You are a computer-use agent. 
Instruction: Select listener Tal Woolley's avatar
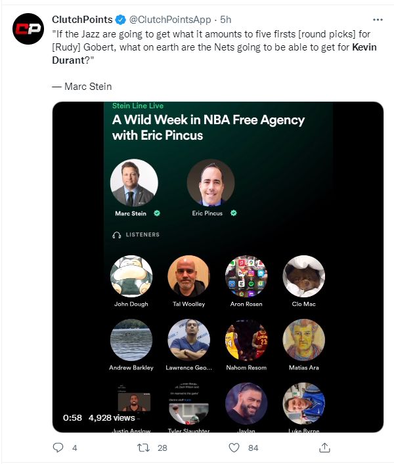coord(188,276)
